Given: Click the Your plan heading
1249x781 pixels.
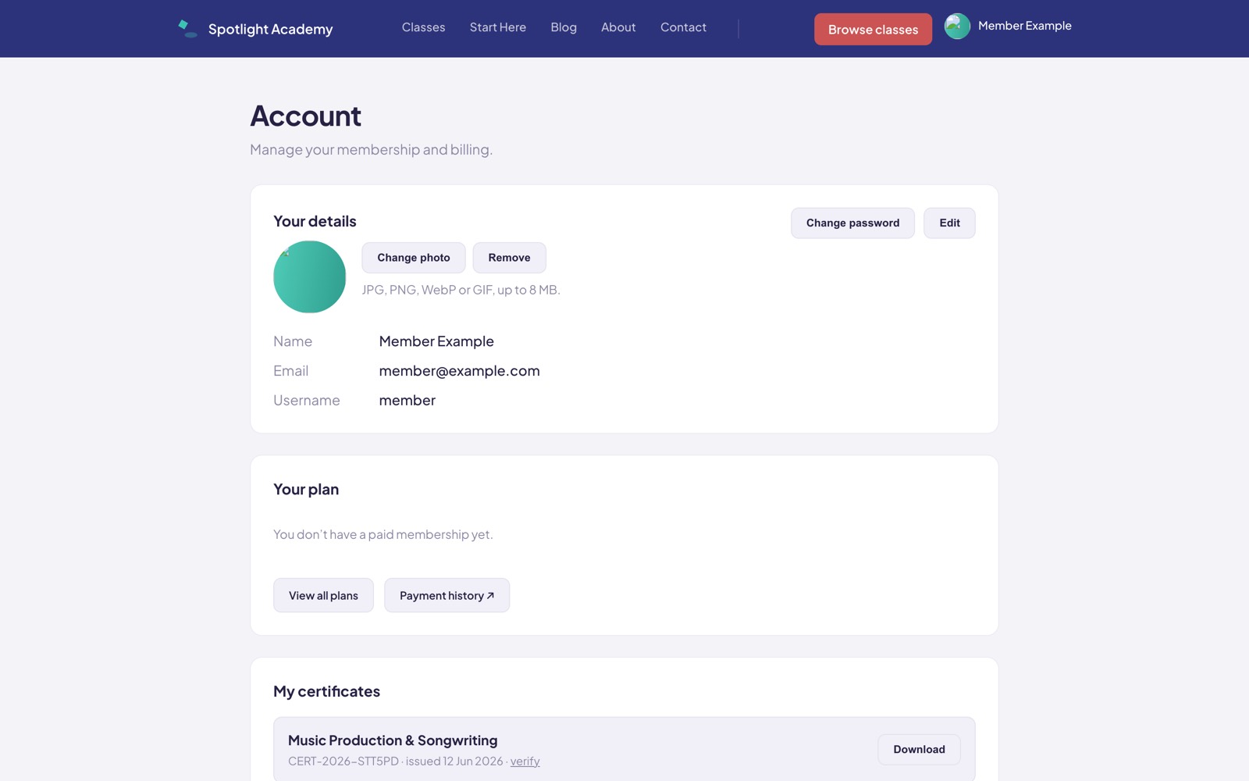Looking at the screenshot, I should tap(306, 490).
